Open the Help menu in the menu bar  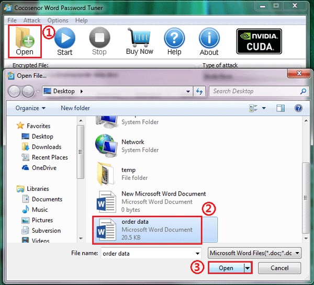(x=81, y=20)
